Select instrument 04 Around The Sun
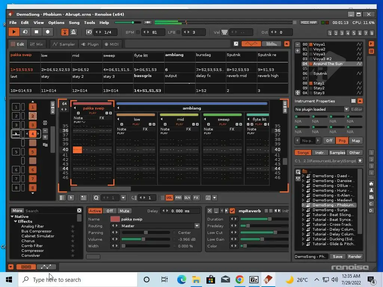The image size is (383, 287). [332, 64]
